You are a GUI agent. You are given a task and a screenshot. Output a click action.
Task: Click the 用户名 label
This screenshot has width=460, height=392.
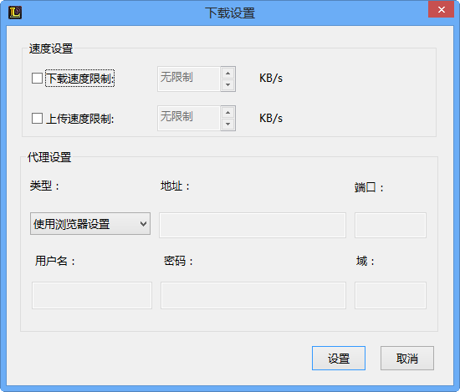click(55, 261)
